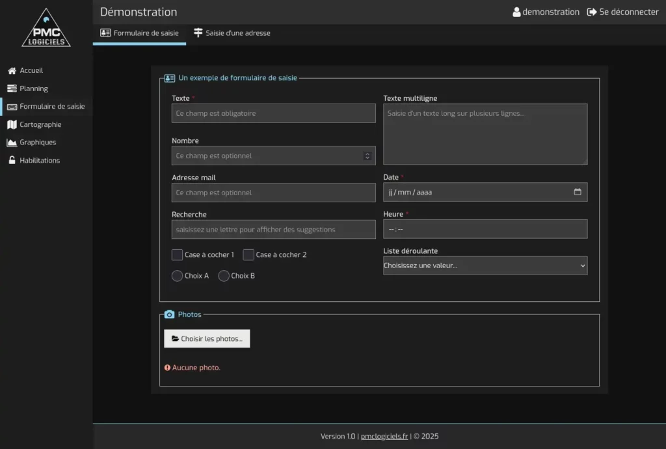Viewport: 666px width, 449px height.
Task: Switch to the Saisie d'une adresse tab
Action: click(232, 33)
